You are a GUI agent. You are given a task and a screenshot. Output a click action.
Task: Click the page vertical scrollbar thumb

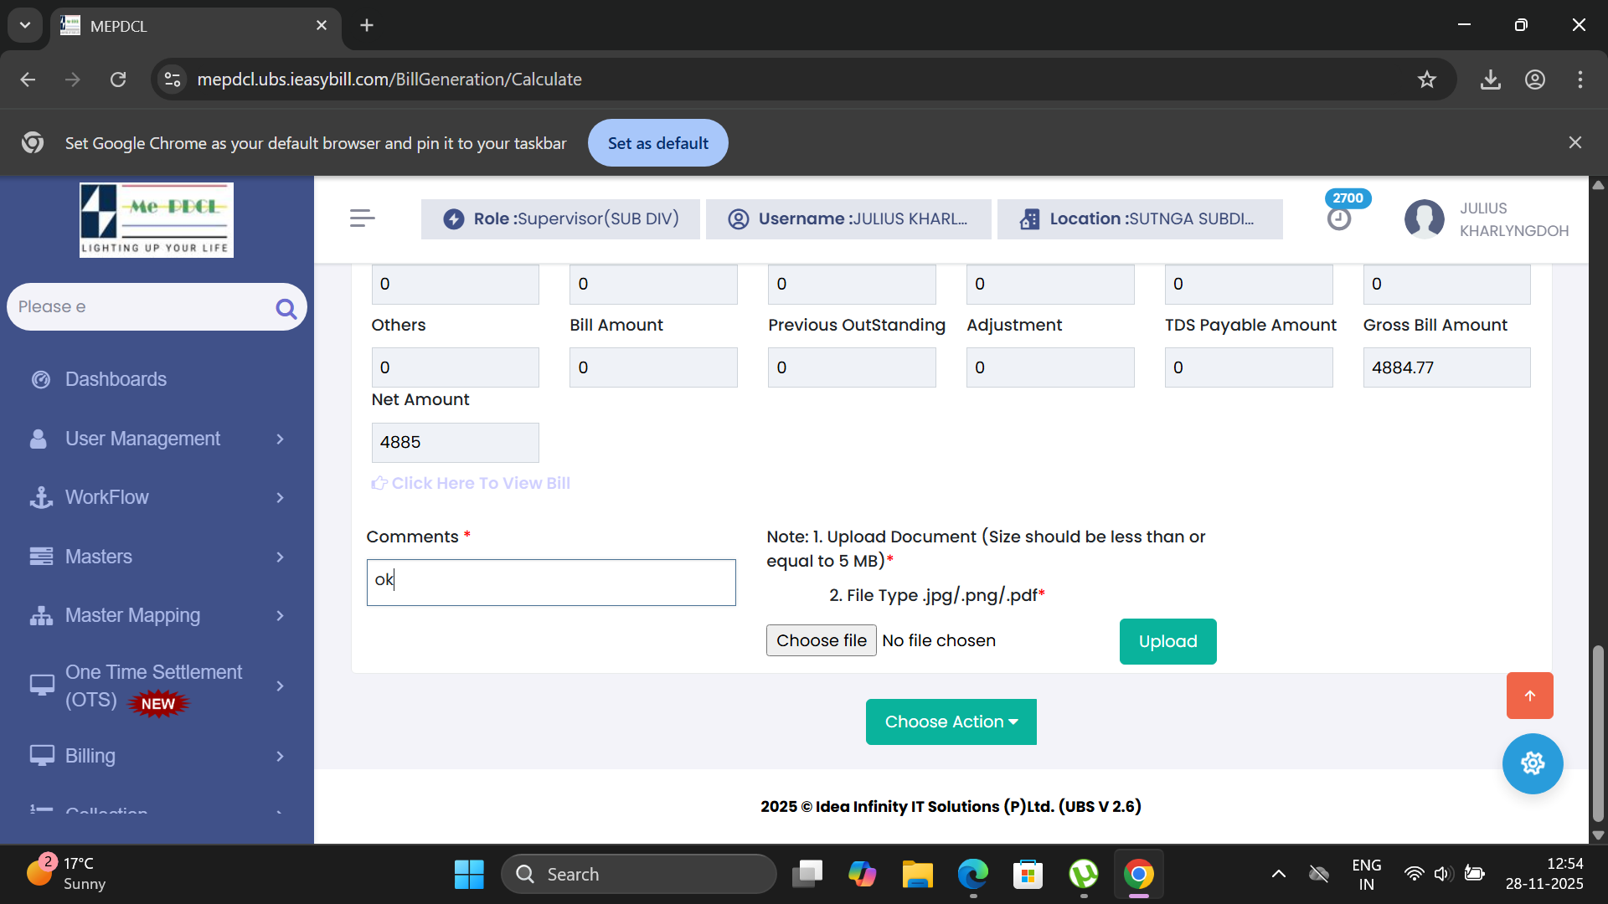[1598, 732]
